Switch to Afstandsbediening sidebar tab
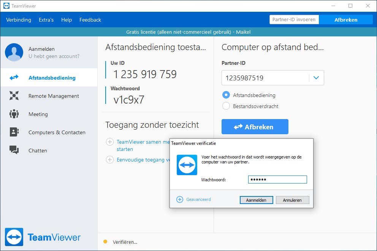The width and height of the screenshot is (377, 251). click(49, 77)
